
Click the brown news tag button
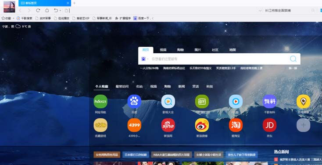pyautogui.click(x=107, y=155)
